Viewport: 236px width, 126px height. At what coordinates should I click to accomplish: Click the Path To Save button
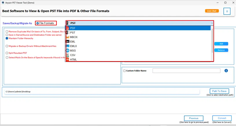(x=219, y=91)
